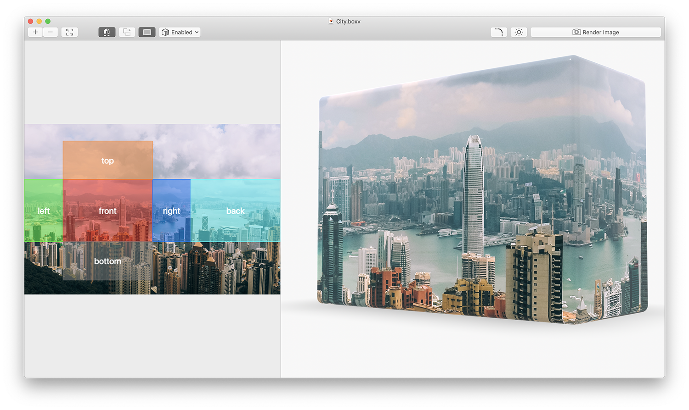Open lighting settings sun icon
This screenshot has height=410, width=689.
coord(519,32)
